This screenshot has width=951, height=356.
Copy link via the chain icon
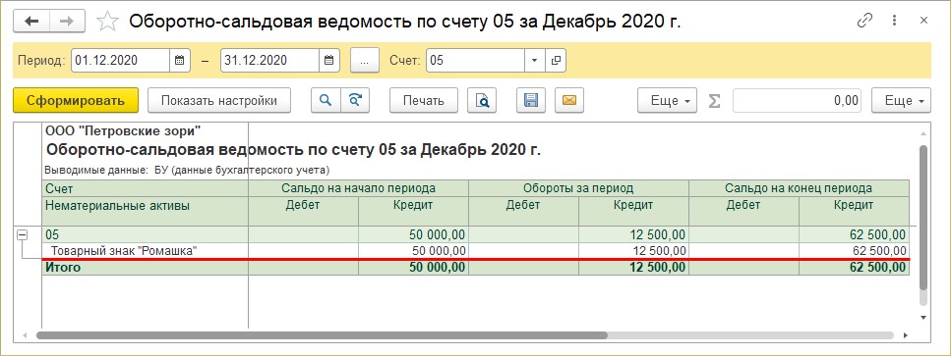coord(864,21)
